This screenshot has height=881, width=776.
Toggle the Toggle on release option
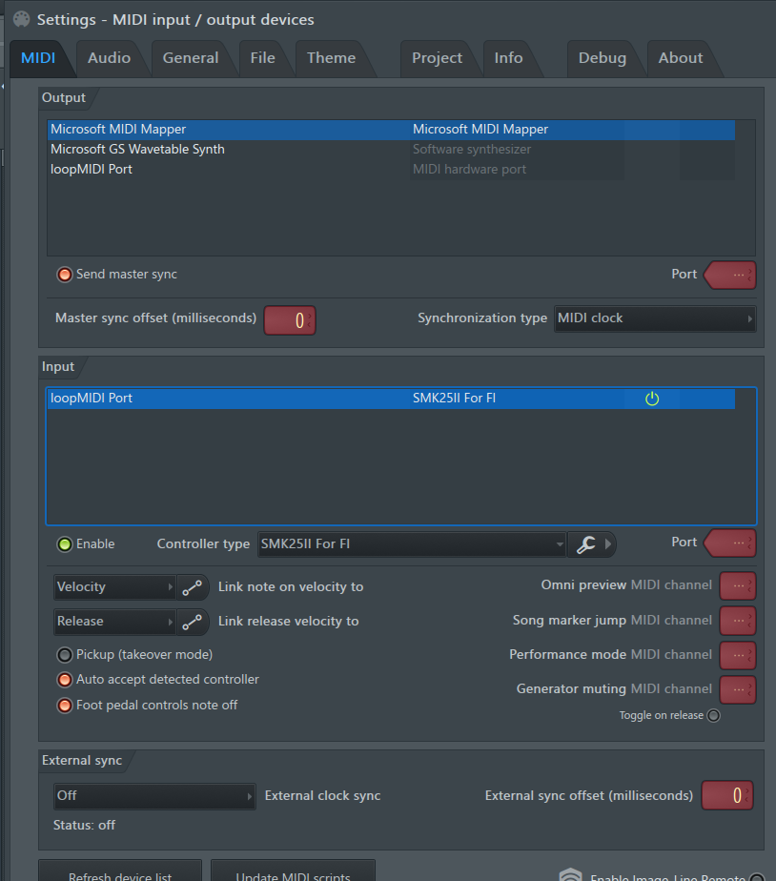pyautogui.click(x=714, y=716)
